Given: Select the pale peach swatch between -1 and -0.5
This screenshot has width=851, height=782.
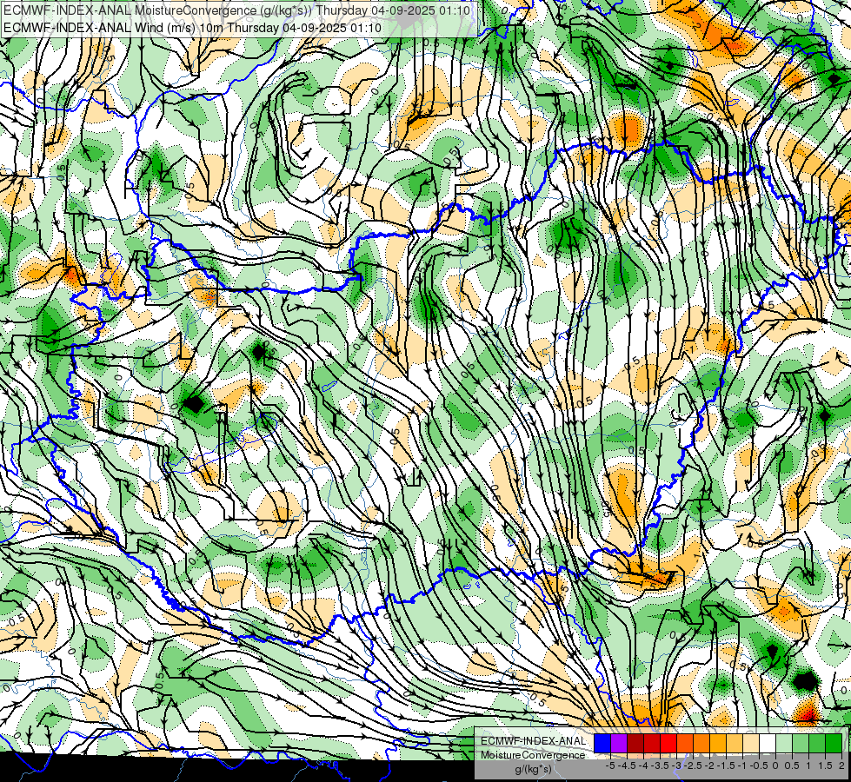Looking at the screenshot, I should coord(751,744).
